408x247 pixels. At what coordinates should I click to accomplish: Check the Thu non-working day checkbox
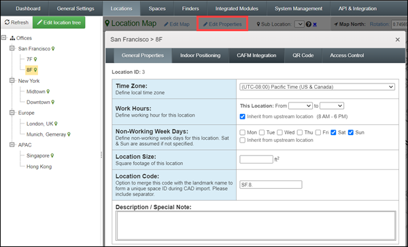tap(300, 132)
